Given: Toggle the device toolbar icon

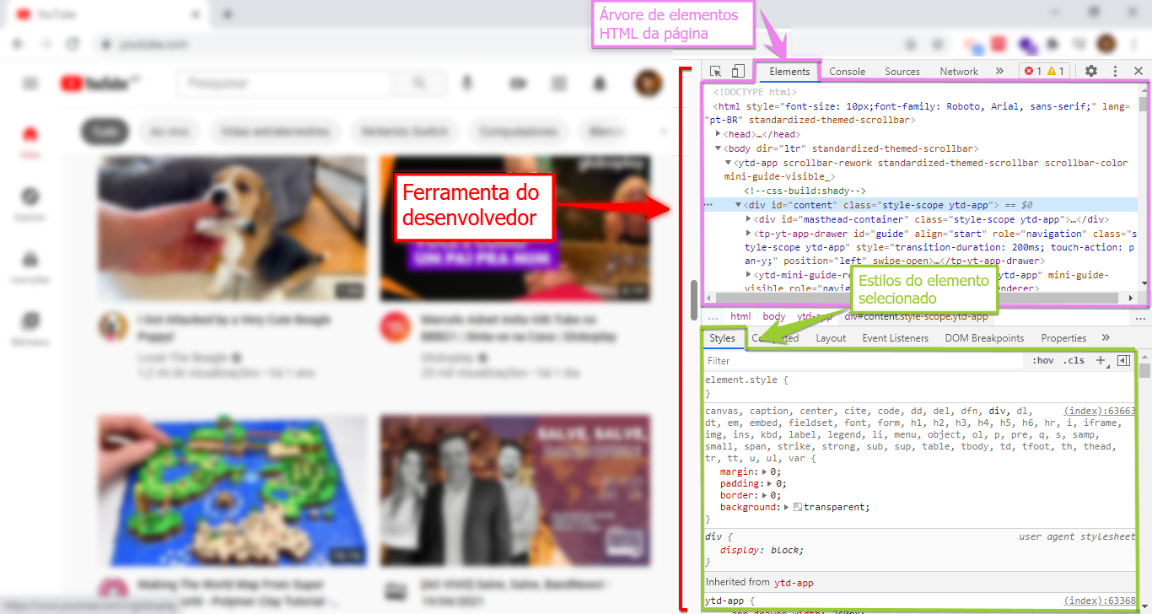Looking at the screenshot, I should [739, 71].
